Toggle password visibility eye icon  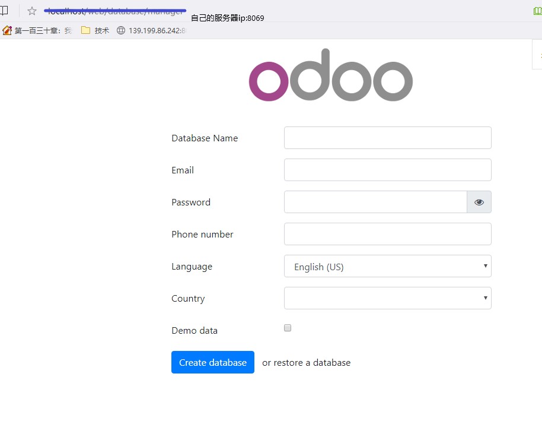479,202
